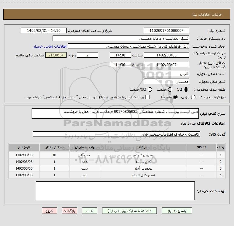
Task: Click the date cell in تستر کابل شبکه row
Action: coord(24,175)
